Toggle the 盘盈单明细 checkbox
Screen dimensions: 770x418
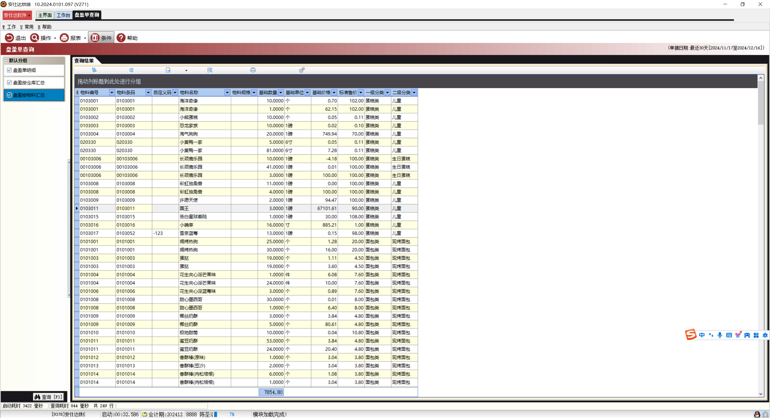(x=9, y=70)
